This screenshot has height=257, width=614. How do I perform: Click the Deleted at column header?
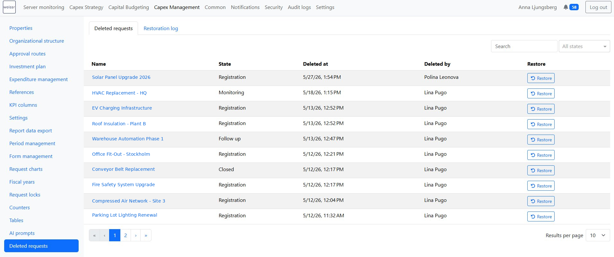point(316,64)
